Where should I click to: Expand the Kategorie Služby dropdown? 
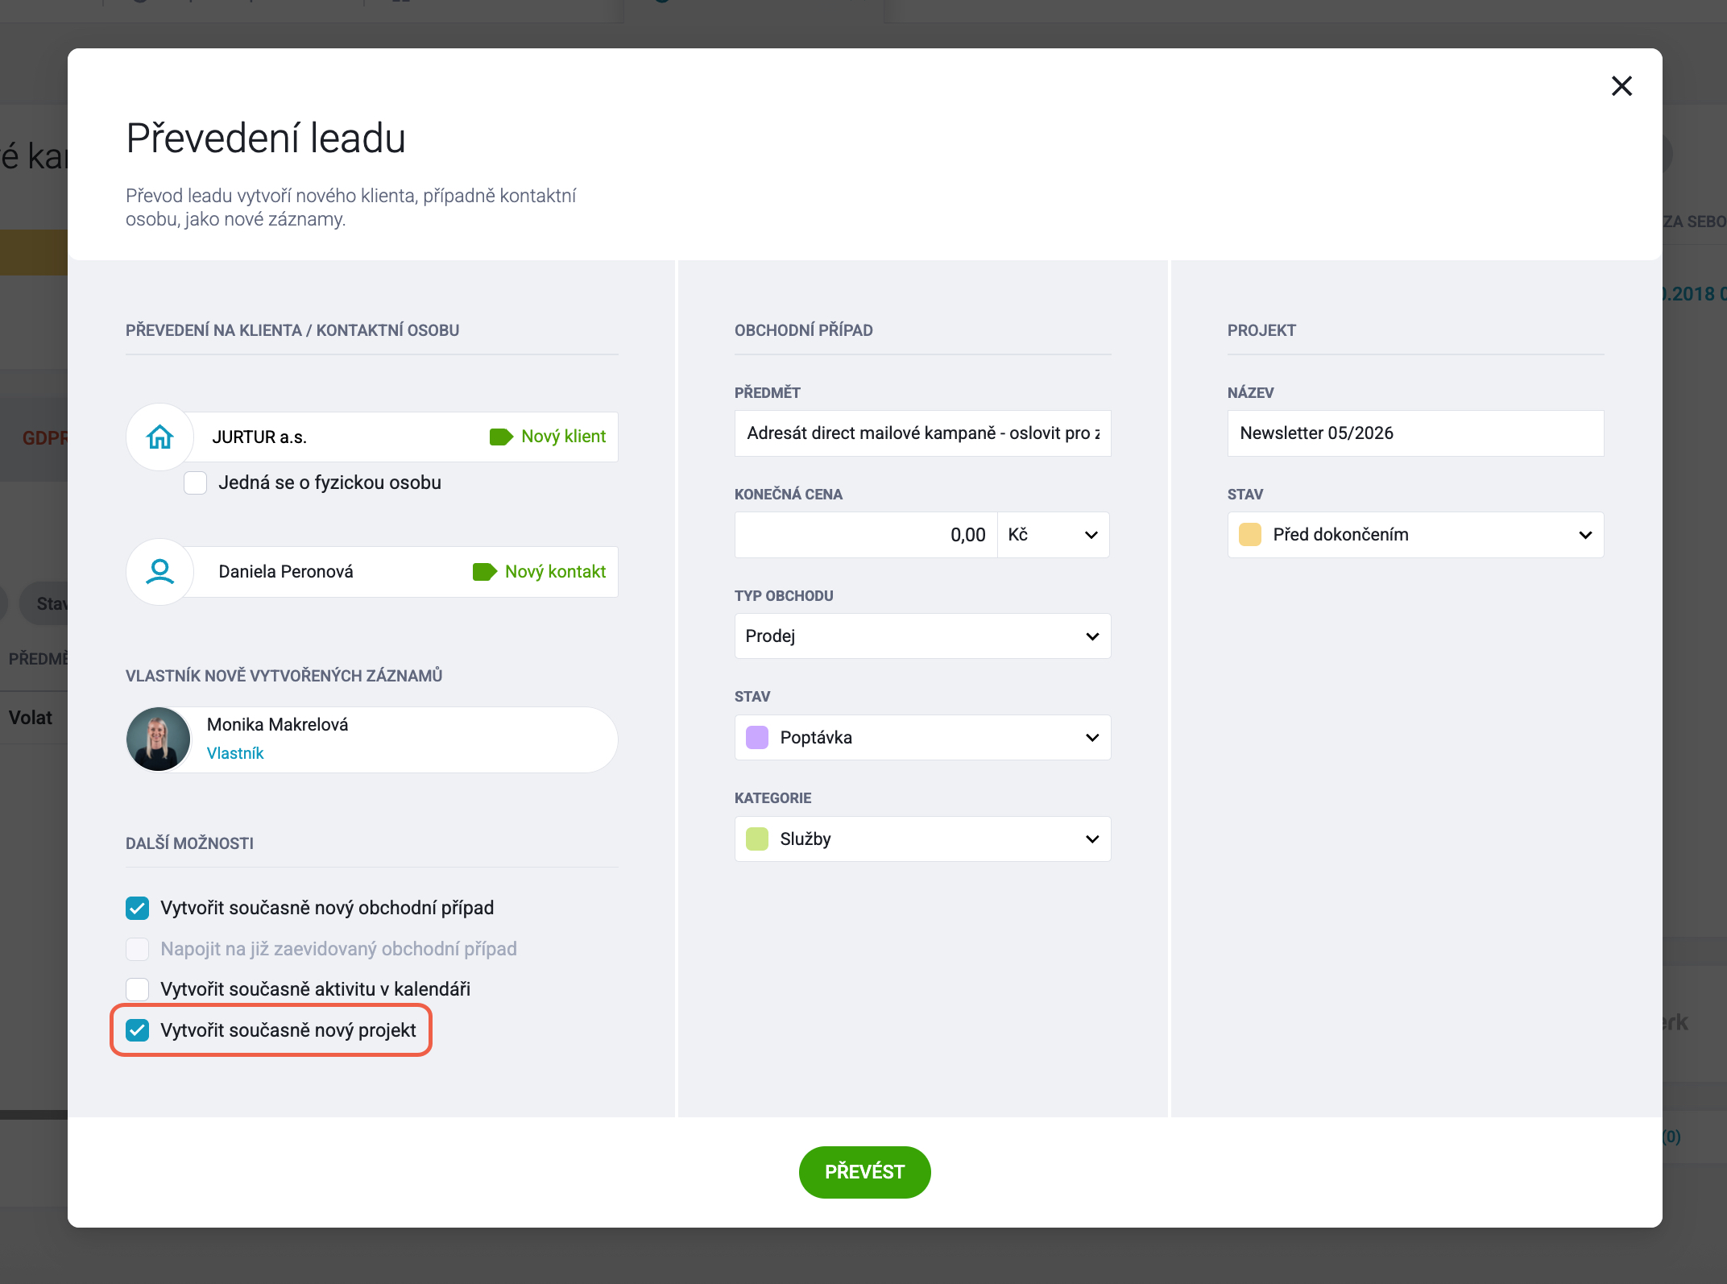coord(923,839)
